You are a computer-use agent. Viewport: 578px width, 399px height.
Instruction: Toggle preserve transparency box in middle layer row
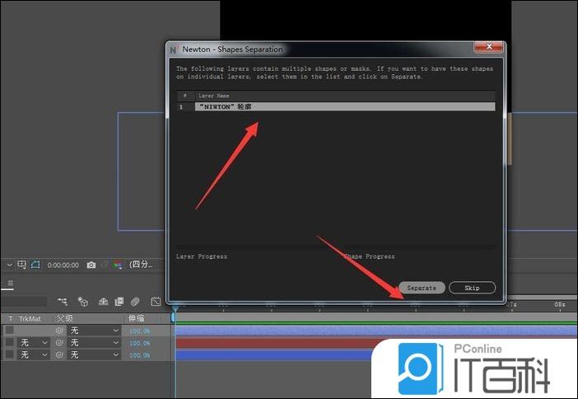10,342
